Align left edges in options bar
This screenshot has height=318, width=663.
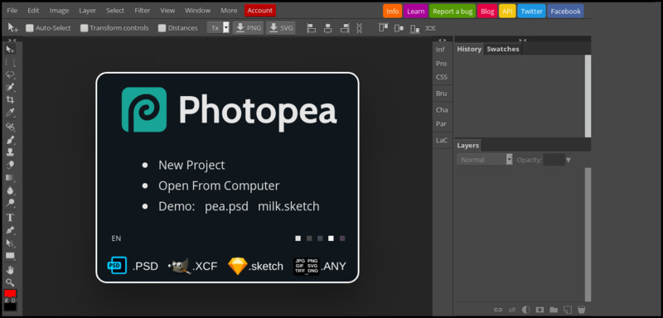(312, 28)
